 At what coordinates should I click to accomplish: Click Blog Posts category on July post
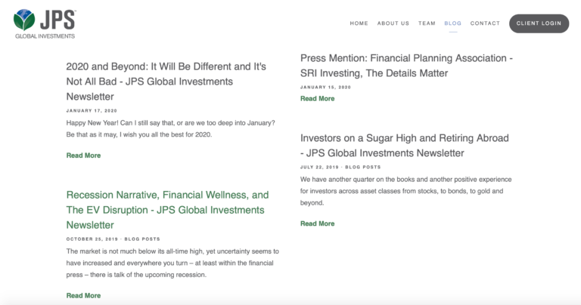363,167
